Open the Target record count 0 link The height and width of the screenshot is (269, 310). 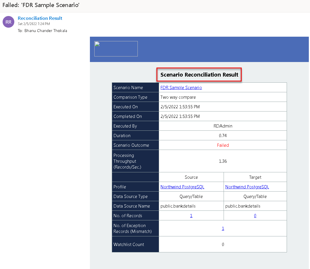(255, 216)
